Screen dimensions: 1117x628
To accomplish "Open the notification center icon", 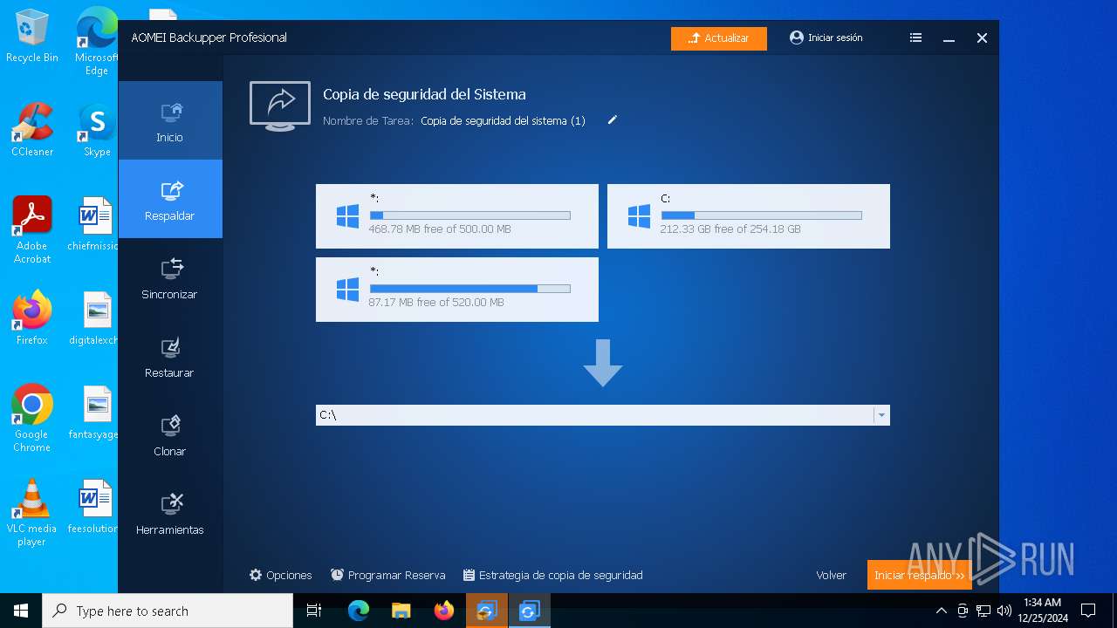I will (1088, 611).
